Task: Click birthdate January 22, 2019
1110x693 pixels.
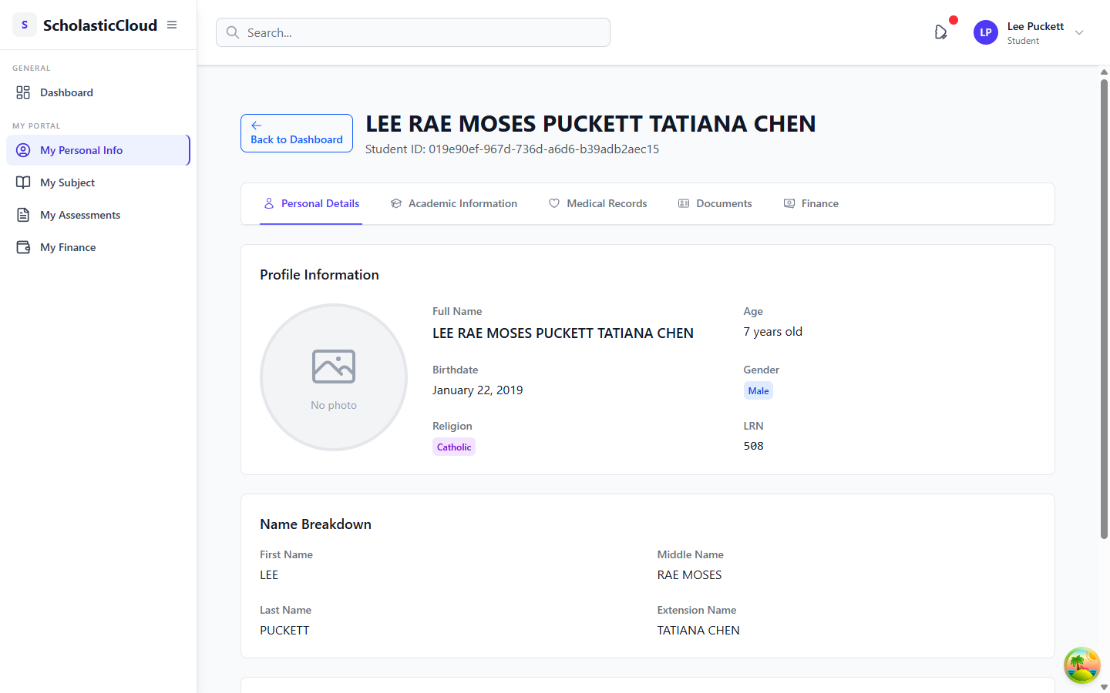Action: click(478, 390)
